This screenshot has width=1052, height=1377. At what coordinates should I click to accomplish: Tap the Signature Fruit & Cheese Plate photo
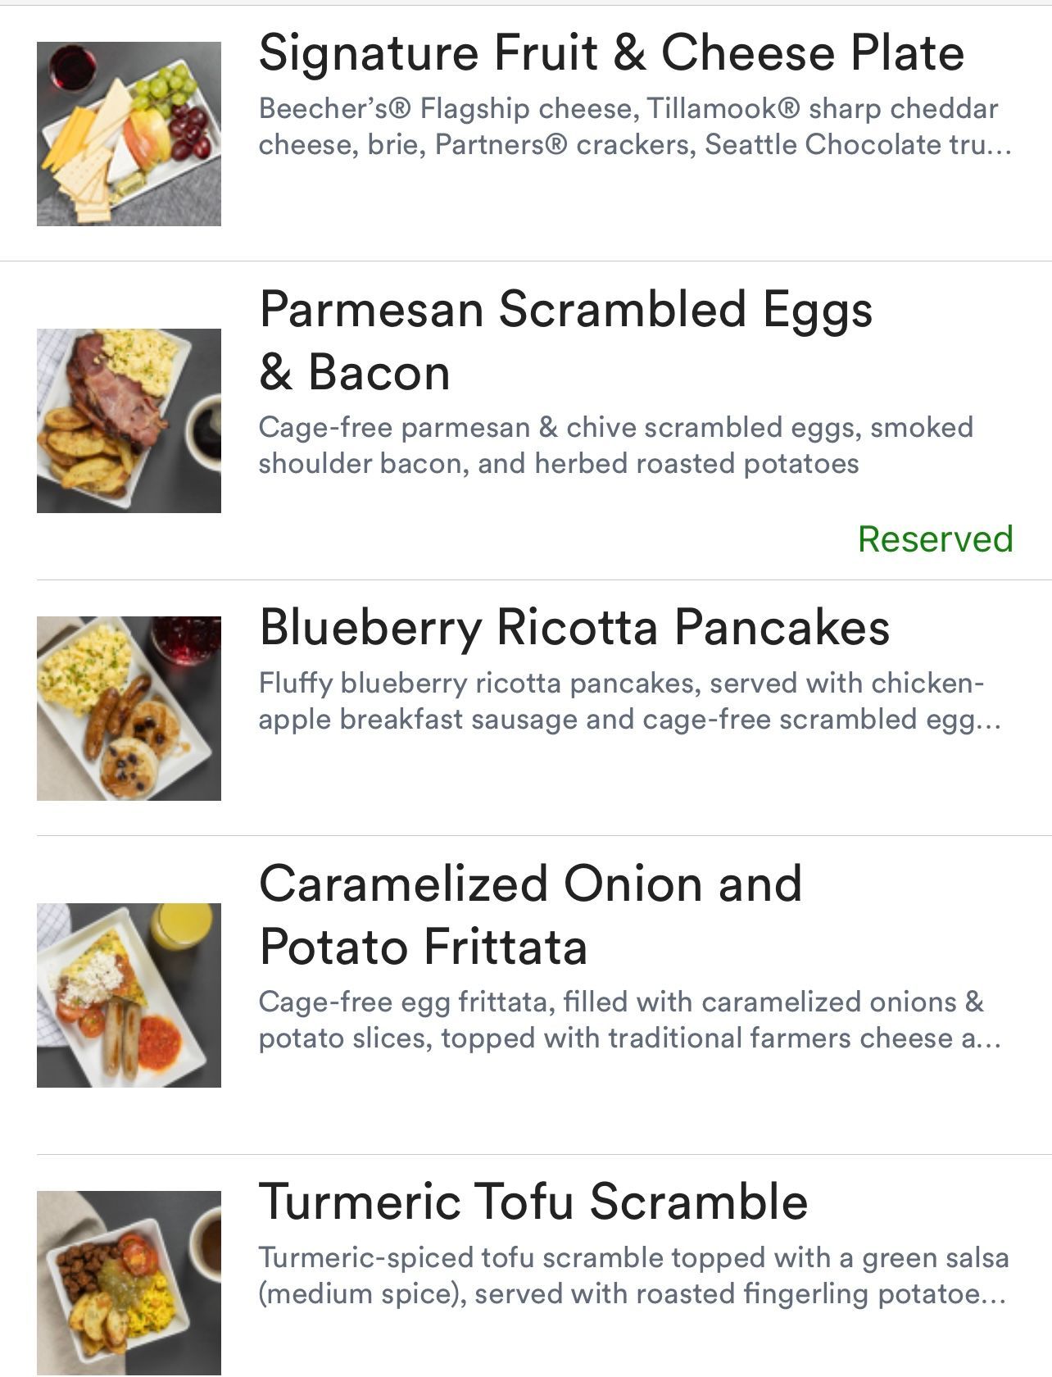click(129, 134)
